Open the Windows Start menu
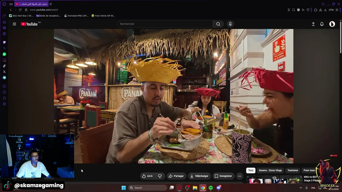The width and height of the screenshot is (342, 192). 124,188
